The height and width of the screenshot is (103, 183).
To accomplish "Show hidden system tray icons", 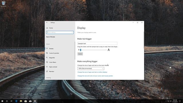I will (166, 101).
